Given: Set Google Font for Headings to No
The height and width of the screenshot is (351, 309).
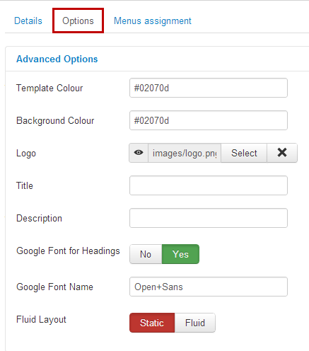Looking at the screenshot, I should click(x=146, y=254).
